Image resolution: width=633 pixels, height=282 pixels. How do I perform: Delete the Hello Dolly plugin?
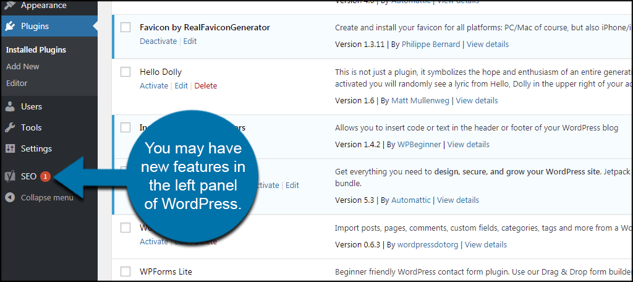coord(205,85)
